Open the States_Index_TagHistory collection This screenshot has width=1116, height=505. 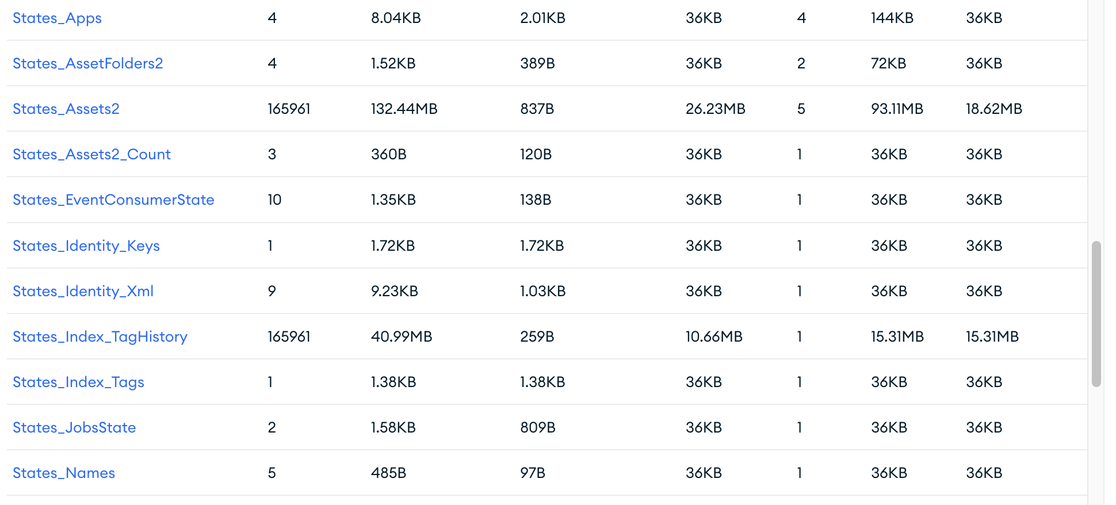pos(100,336)
